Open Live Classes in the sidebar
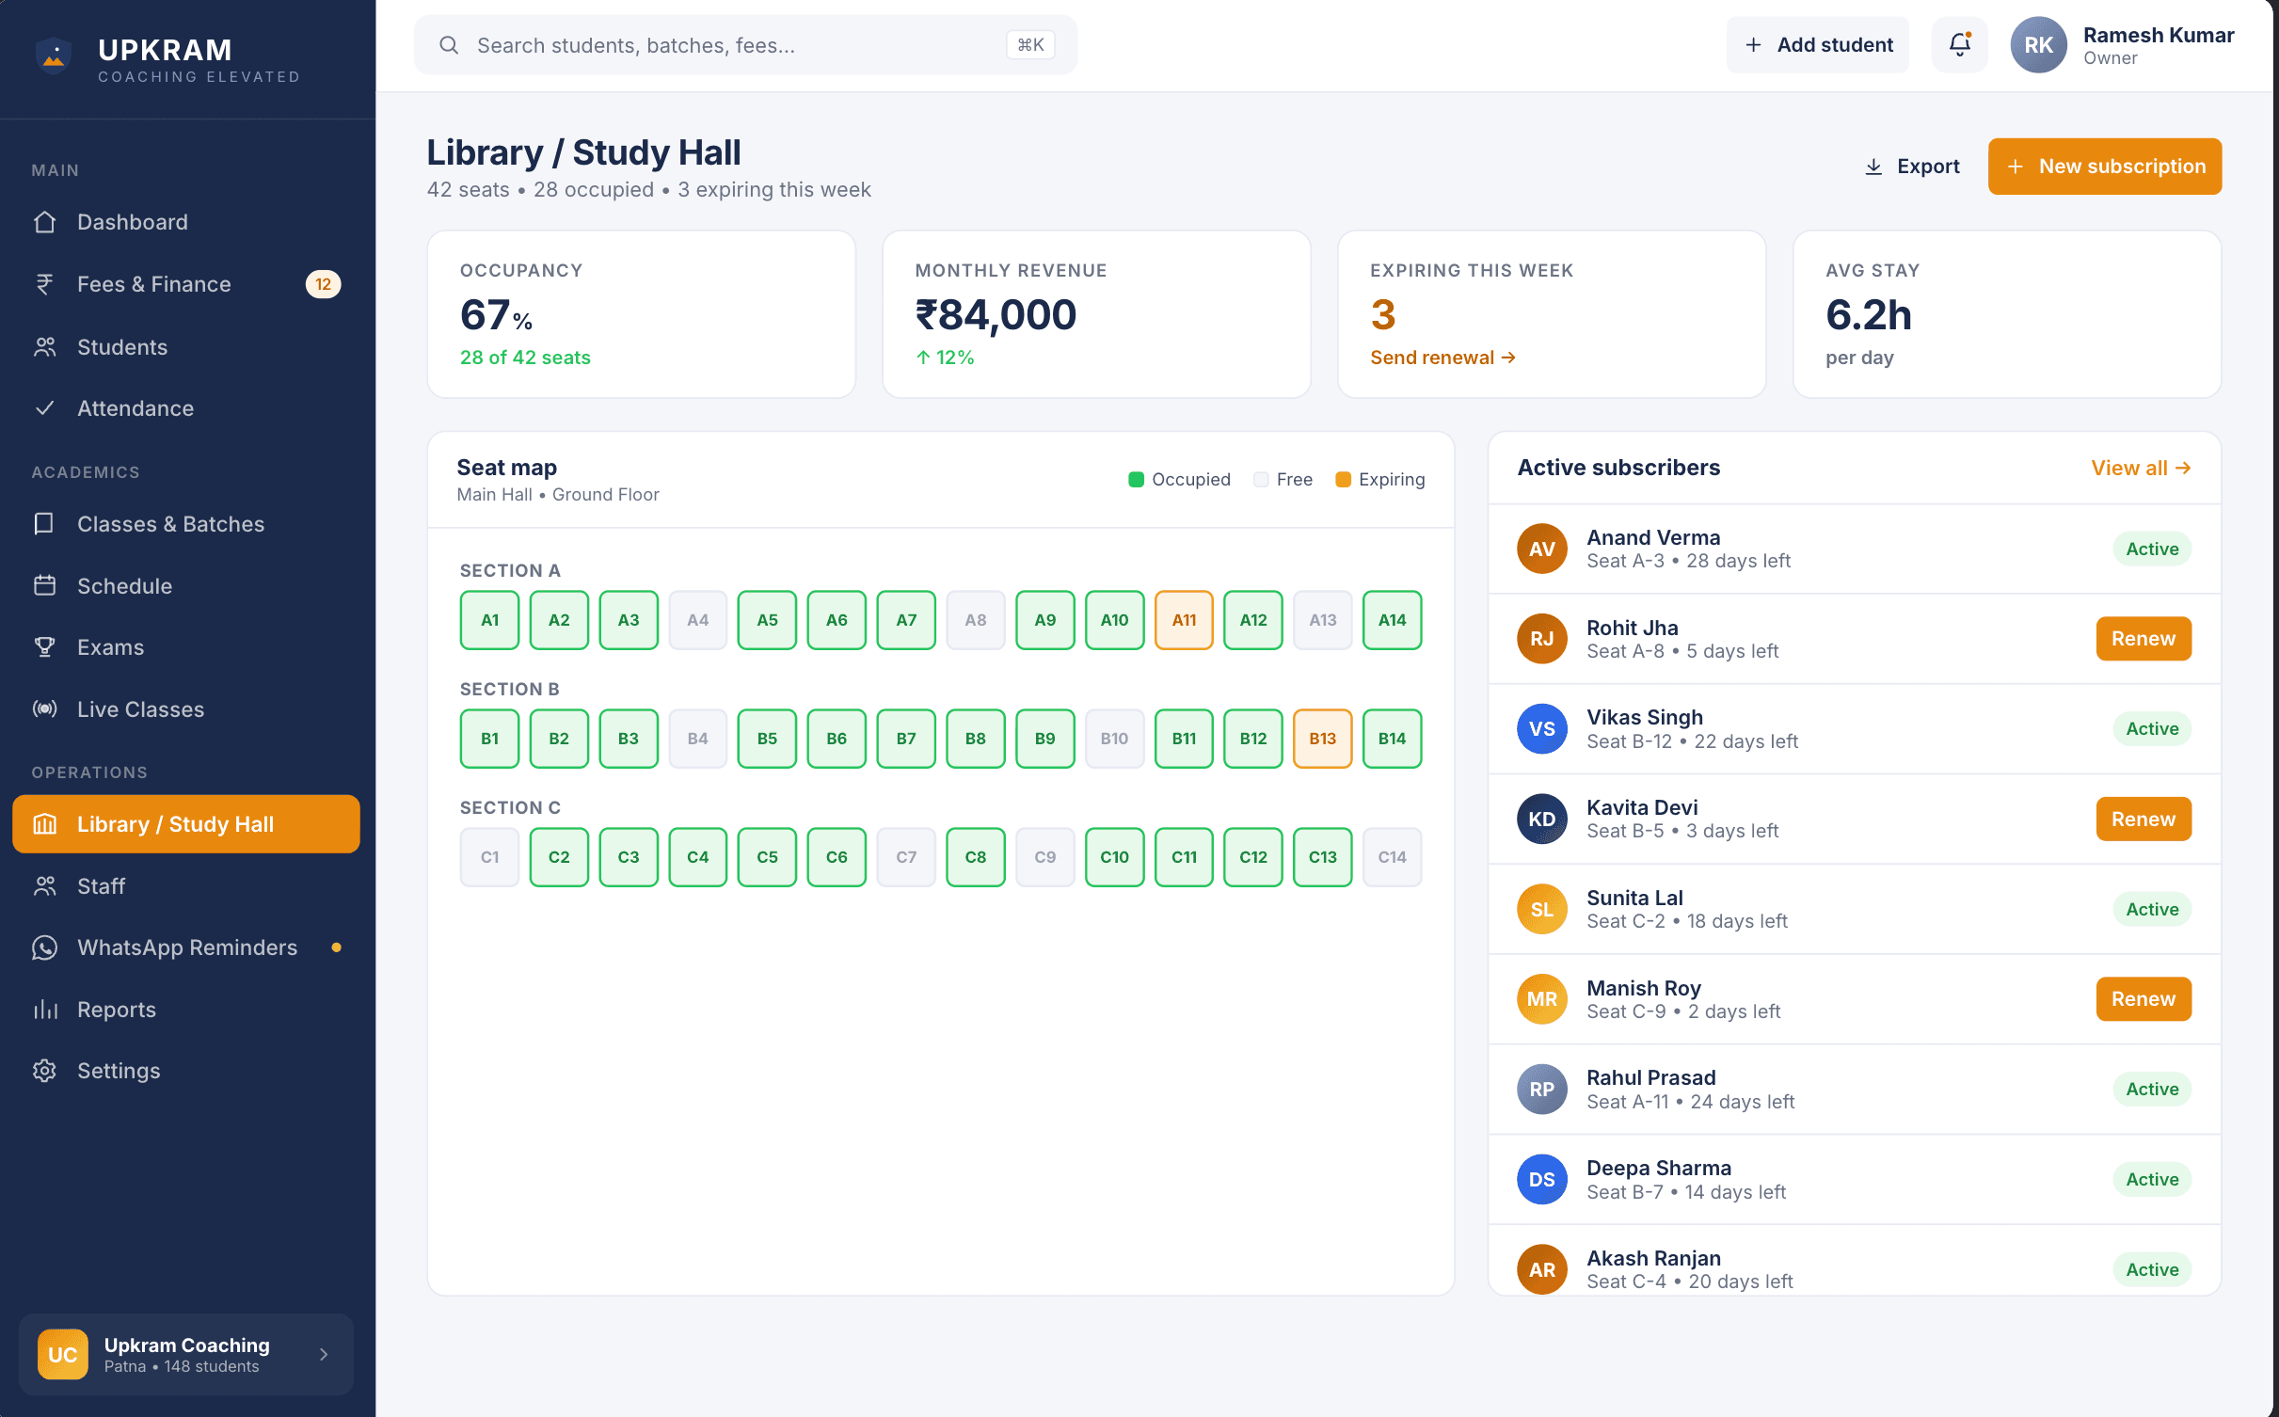 [139, 709]
